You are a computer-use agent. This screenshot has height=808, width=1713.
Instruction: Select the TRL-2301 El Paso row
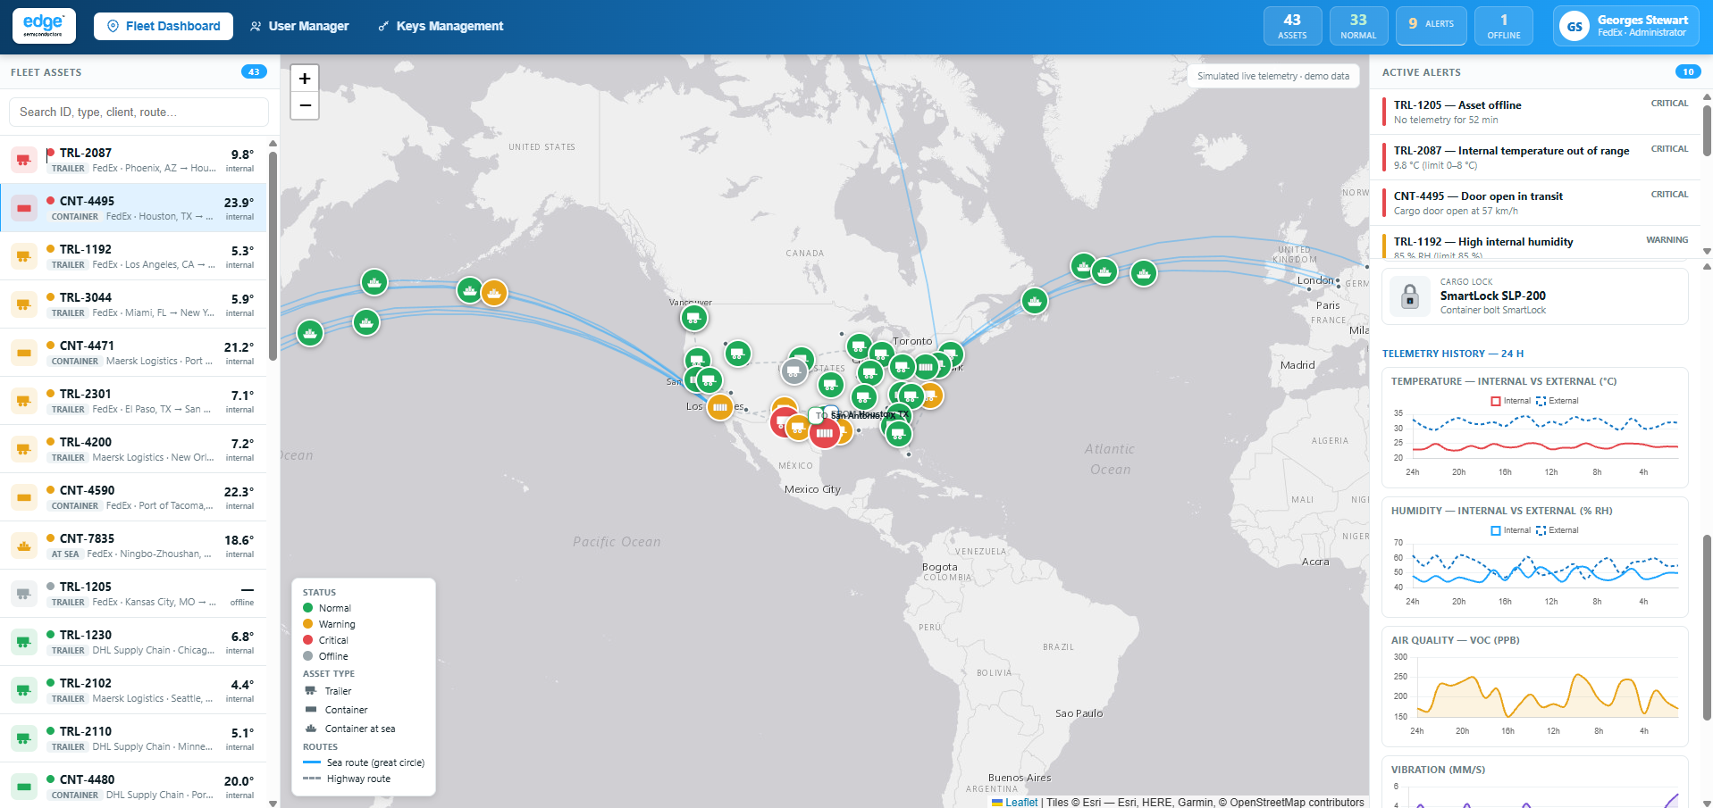click(134, 401)
